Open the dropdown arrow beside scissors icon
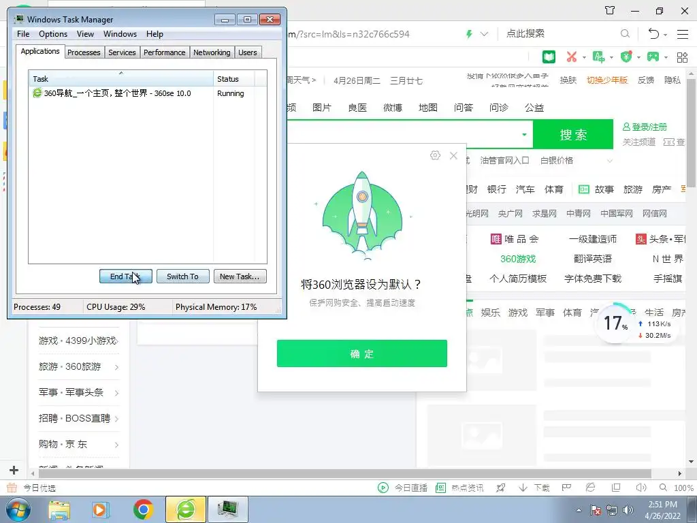 pyautogui.click(x=583, y=57)
